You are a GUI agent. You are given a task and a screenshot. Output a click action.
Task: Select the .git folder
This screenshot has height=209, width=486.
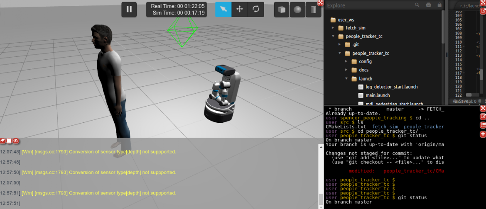point(356,45)
